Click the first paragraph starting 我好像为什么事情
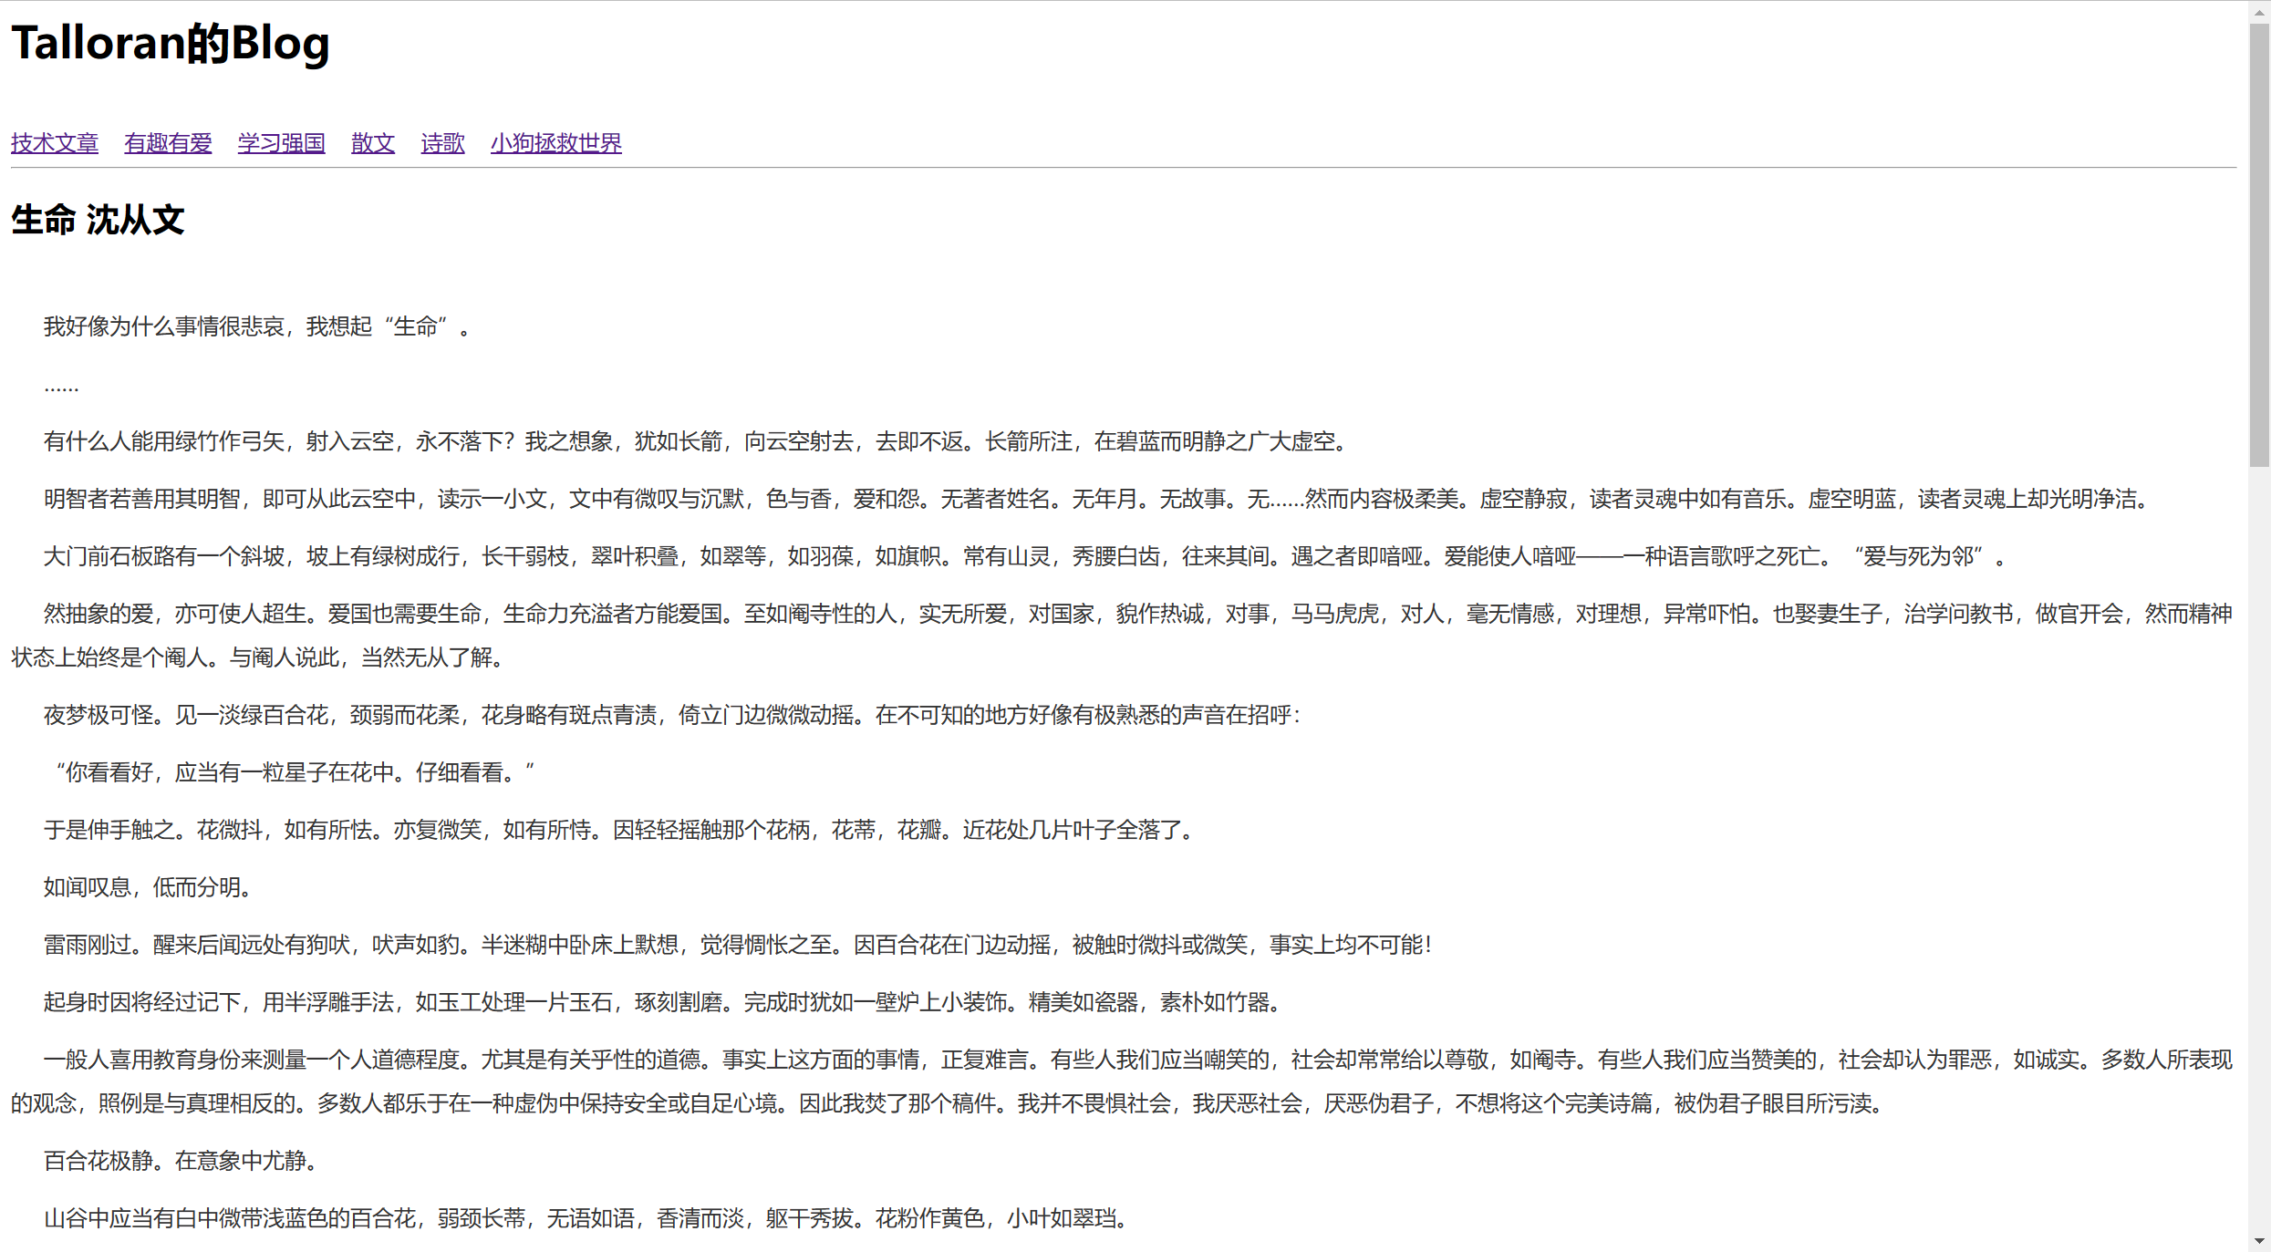Image resolution: width=2271 pixels, height=1252 pixels. tap(255, 326)
